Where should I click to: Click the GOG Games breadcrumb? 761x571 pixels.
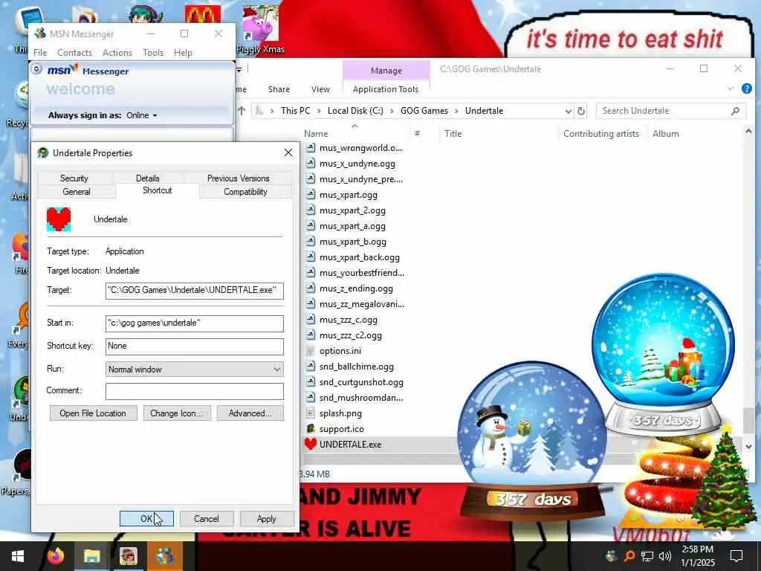point(424,111)
